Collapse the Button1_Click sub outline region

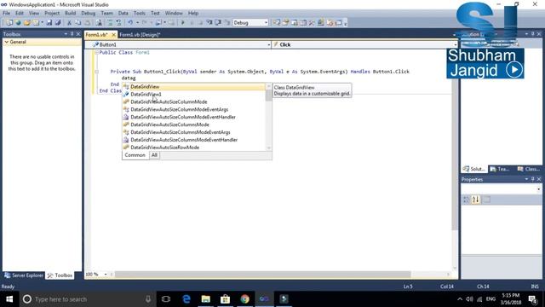96,72
